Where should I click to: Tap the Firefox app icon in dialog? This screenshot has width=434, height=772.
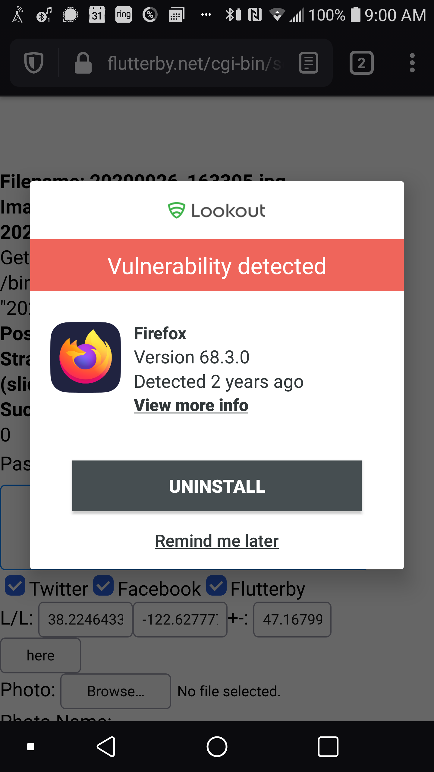tap(86, 357)
